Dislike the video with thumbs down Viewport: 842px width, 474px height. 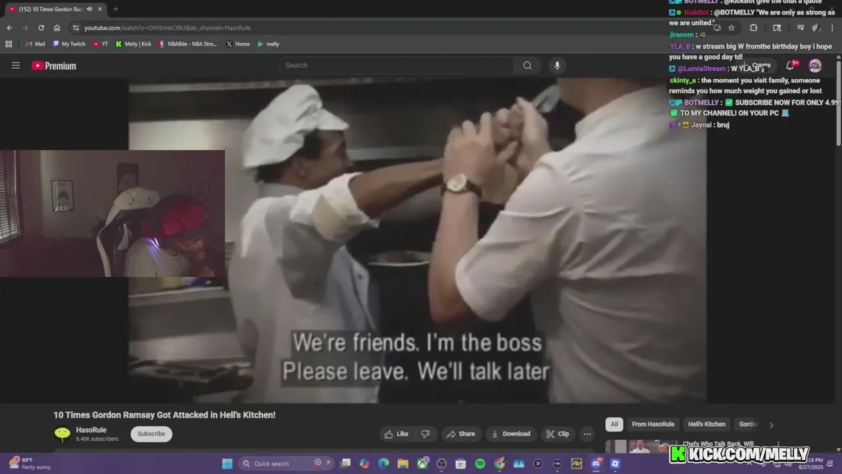coord(426,434)
